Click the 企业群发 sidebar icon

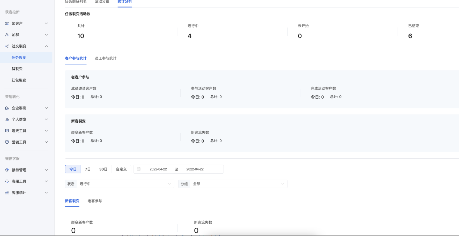point(7,108)
